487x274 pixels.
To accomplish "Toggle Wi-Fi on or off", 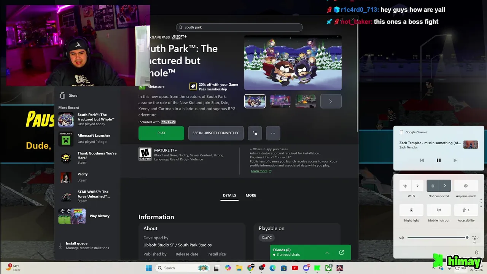I will coord(405,186).
